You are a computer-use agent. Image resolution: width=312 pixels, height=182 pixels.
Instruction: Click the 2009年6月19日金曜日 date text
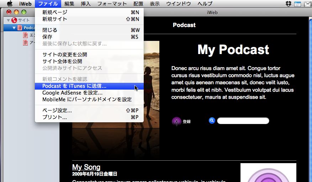95,174
